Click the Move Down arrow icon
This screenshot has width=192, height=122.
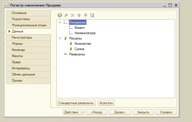coord(85,15)
